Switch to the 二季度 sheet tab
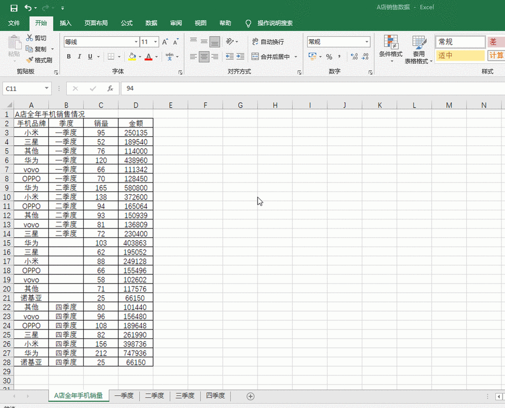Screen dimensions: 505x408 pyautogui.click(x=154, y=396)
